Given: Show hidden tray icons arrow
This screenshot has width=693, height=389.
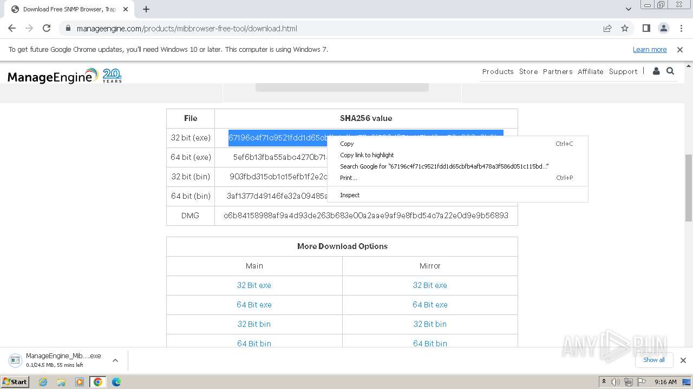Looking at the screenshot, I should pos(604,382).
